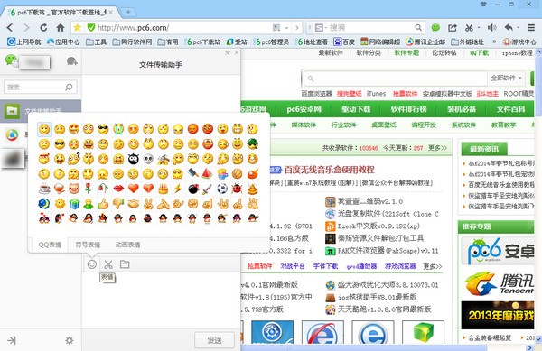The image size is (542, 351).
Task: Open the 装机必备 link
Action: tap(461, 109)
